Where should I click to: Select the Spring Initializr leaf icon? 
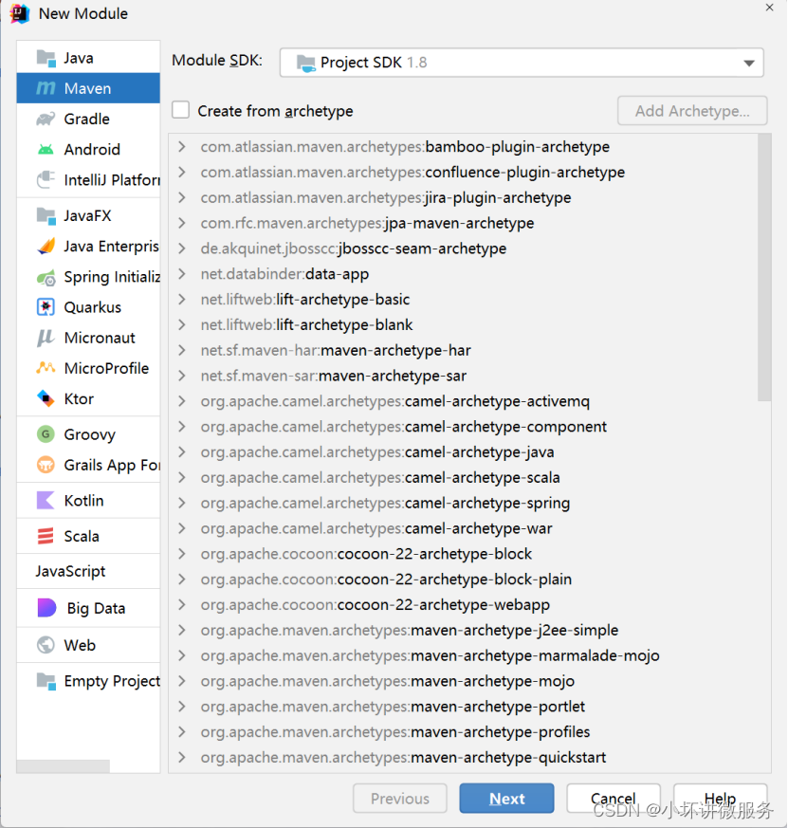point(46,277)
